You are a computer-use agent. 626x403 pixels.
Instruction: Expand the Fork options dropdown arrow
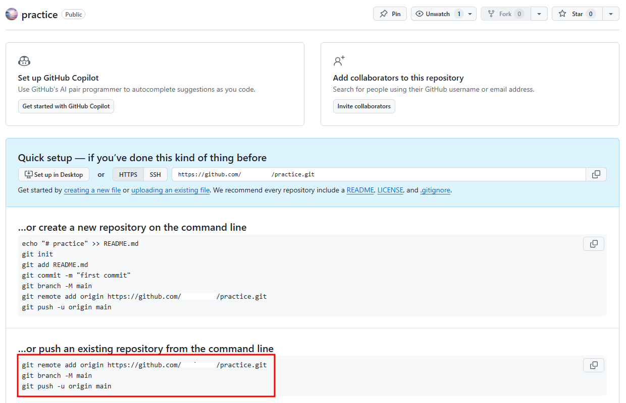[x=540, y=14]
